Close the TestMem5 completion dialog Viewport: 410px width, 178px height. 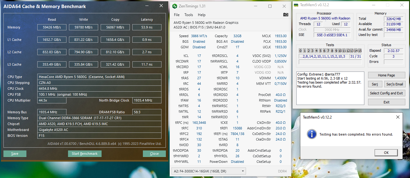coord(398,117)
